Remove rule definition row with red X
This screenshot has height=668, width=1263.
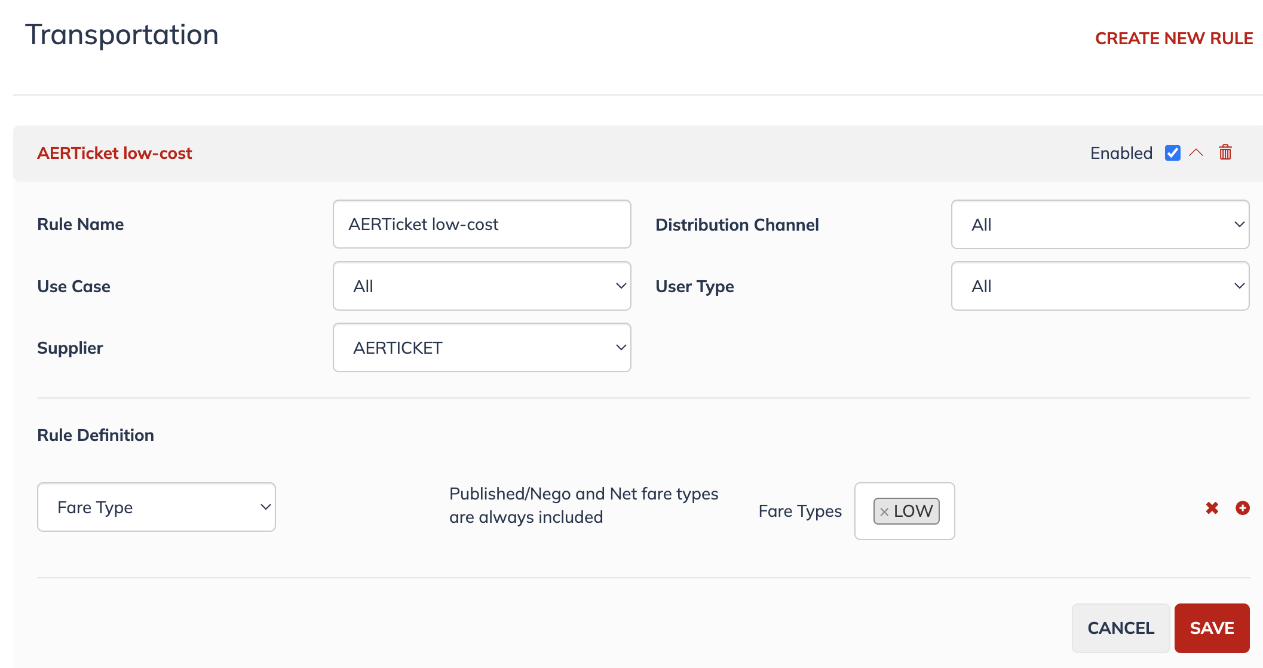(x=1212, y=508)
